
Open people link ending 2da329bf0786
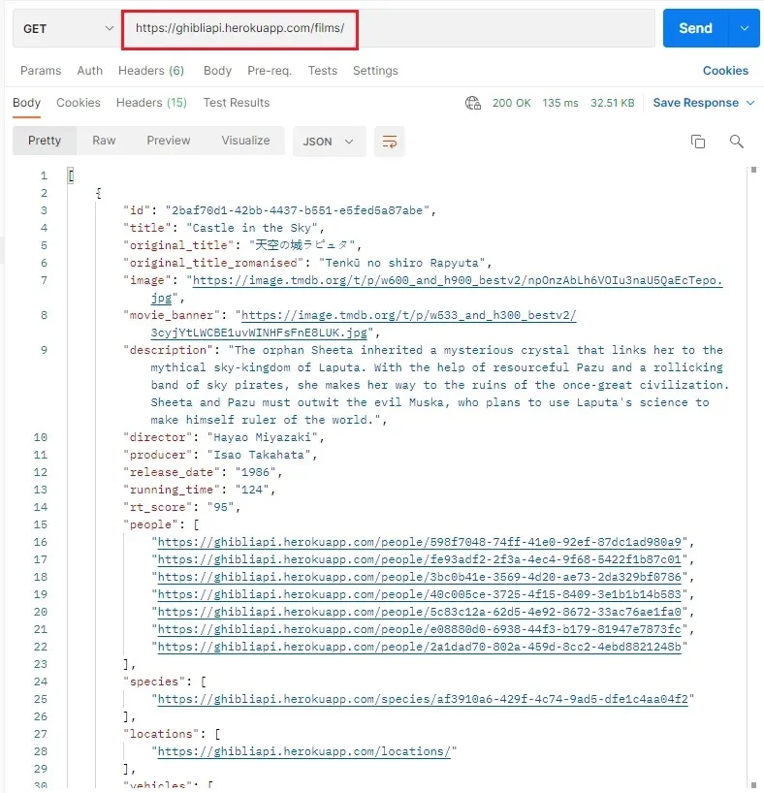pos(420,577)
